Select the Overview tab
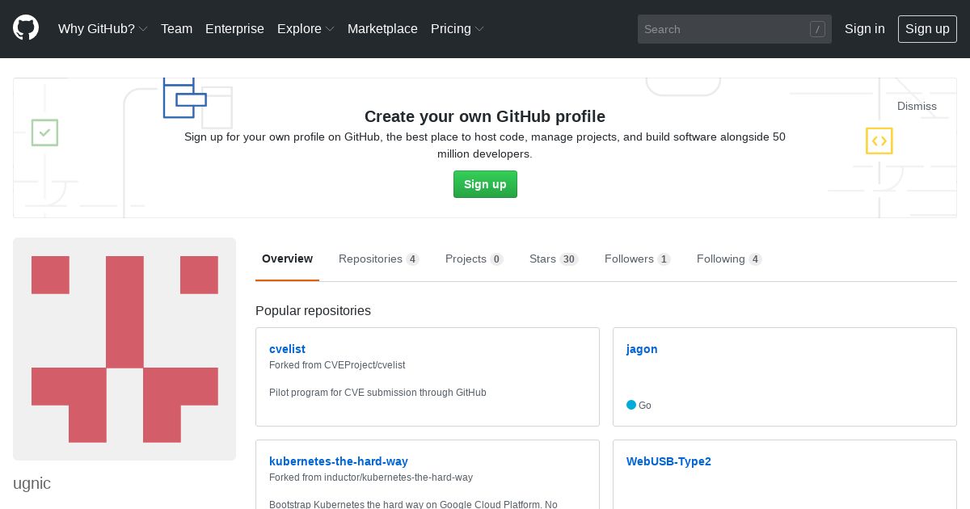Image resolution: width=970 pixels, height=509 pixels. pyautogui.click(x=287, y=259)
